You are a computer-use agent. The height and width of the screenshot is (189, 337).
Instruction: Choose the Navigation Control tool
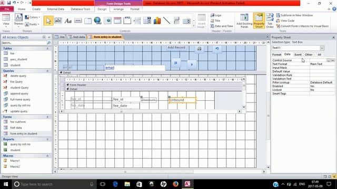pyautogui.click(x=117, y=20)
